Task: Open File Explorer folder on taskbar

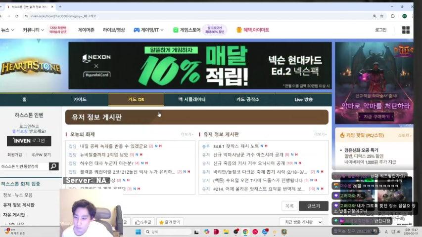Action: pos(226,232)
